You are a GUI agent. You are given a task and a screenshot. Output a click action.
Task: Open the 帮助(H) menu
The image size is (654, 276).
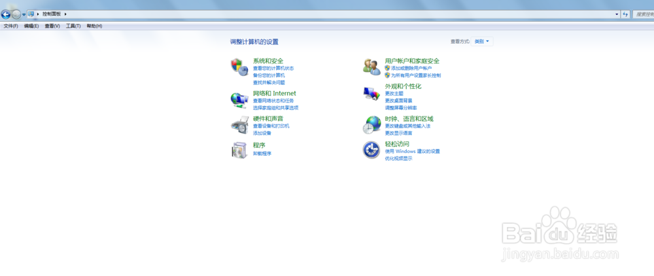click(x=94, y=26)
